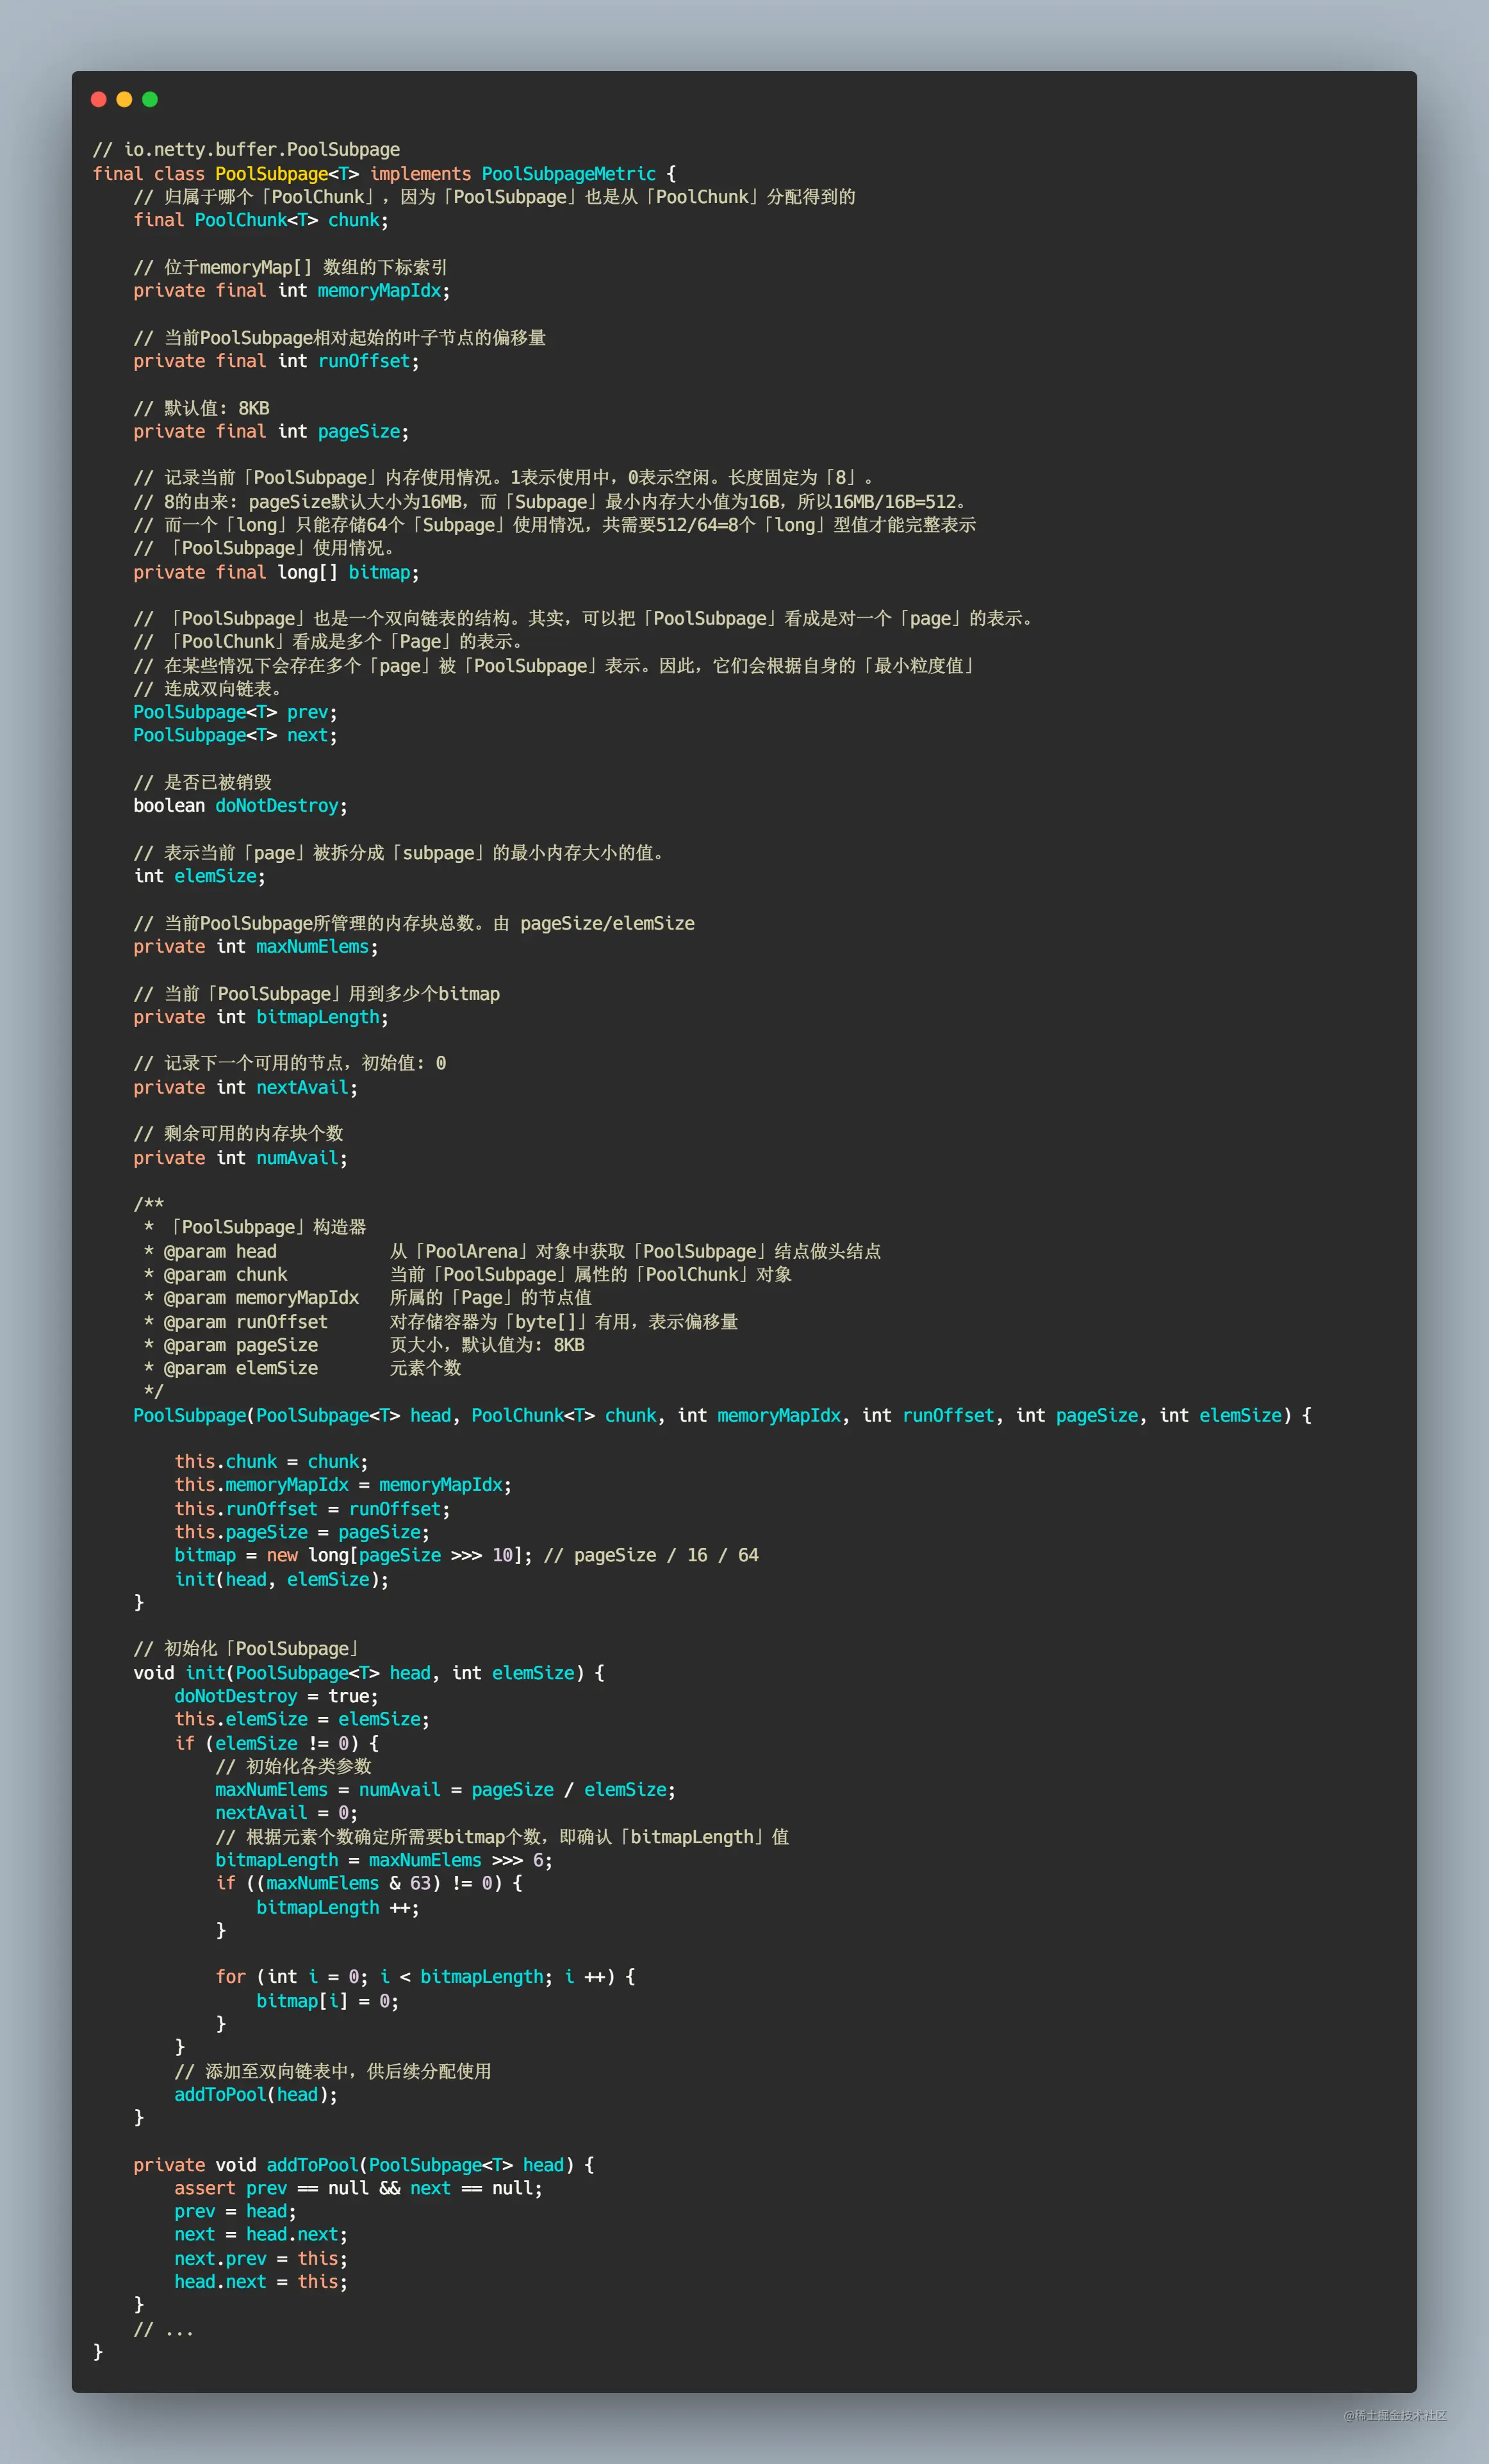
Task: Click the Javadoc line "* @param chunk"
Action: (x=467, y=1275)
